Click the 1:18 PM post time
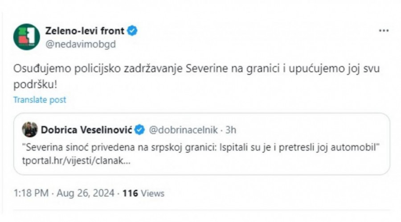Image resolution: width=401 pixels, height=222 pixels. [x=28, y=193]
